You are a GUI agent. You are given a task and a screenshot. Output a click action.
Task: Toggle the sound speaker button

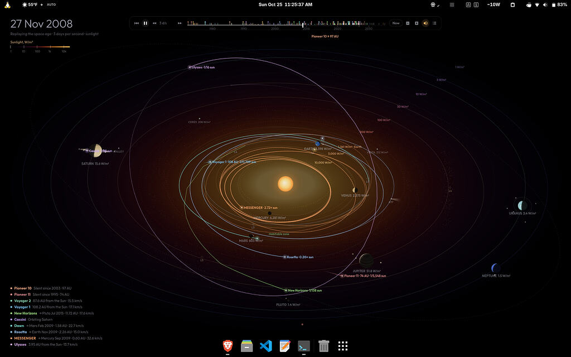coord(425,23)
